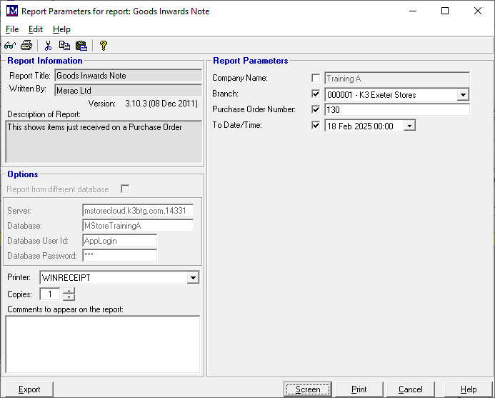Open the To Date/Time picker dropdown

pos(409,126)
